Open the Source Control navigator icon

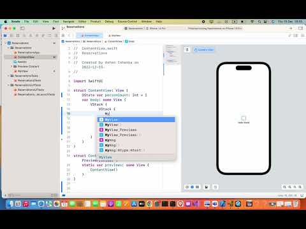pos(11,36)
